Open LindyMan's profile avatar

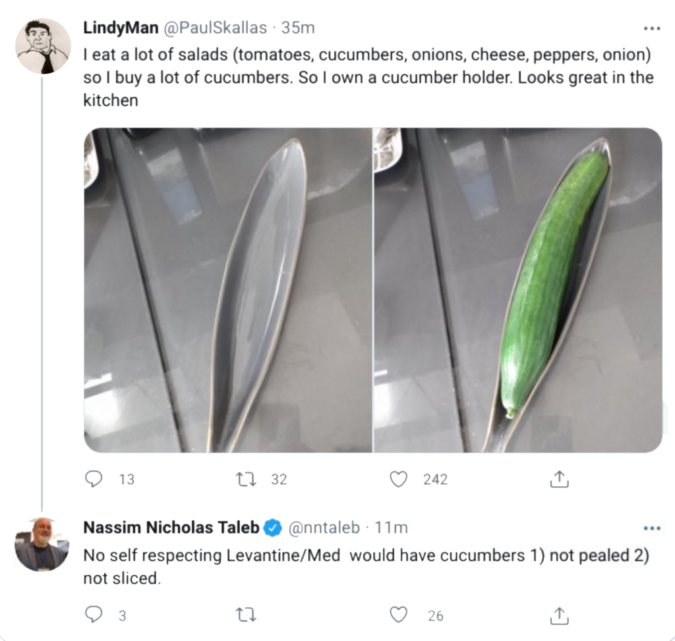point(43,46)
